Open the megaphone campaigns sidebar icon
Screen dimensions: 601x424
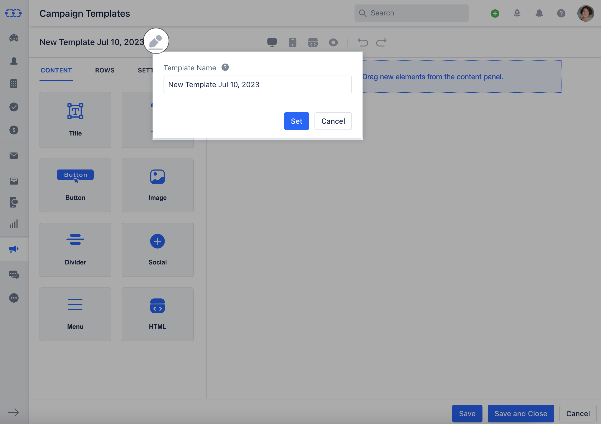pyautogui.click(x=14, y=249)
